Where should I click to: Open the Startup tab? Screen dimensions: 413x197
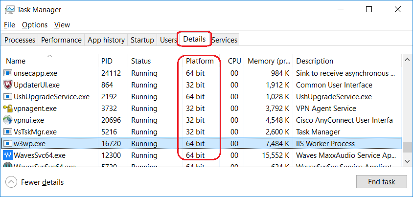pyautogui.click(x=142, y=40)
